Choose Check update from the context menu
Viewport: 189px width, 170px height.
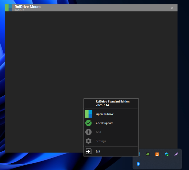point(105,123)
